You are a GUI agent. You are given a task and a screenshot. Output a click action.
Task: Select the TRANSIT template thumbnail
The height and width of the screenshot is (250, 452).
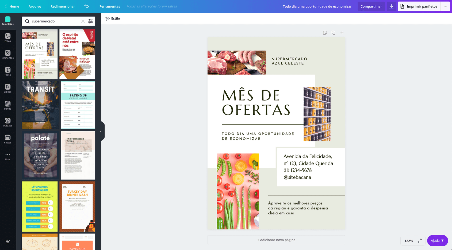coord(40,105)
